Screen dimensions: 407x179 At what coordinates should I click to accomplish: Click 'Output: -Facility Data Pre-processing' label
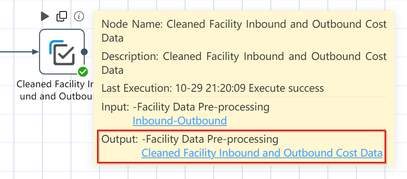(x=190, y=139)
